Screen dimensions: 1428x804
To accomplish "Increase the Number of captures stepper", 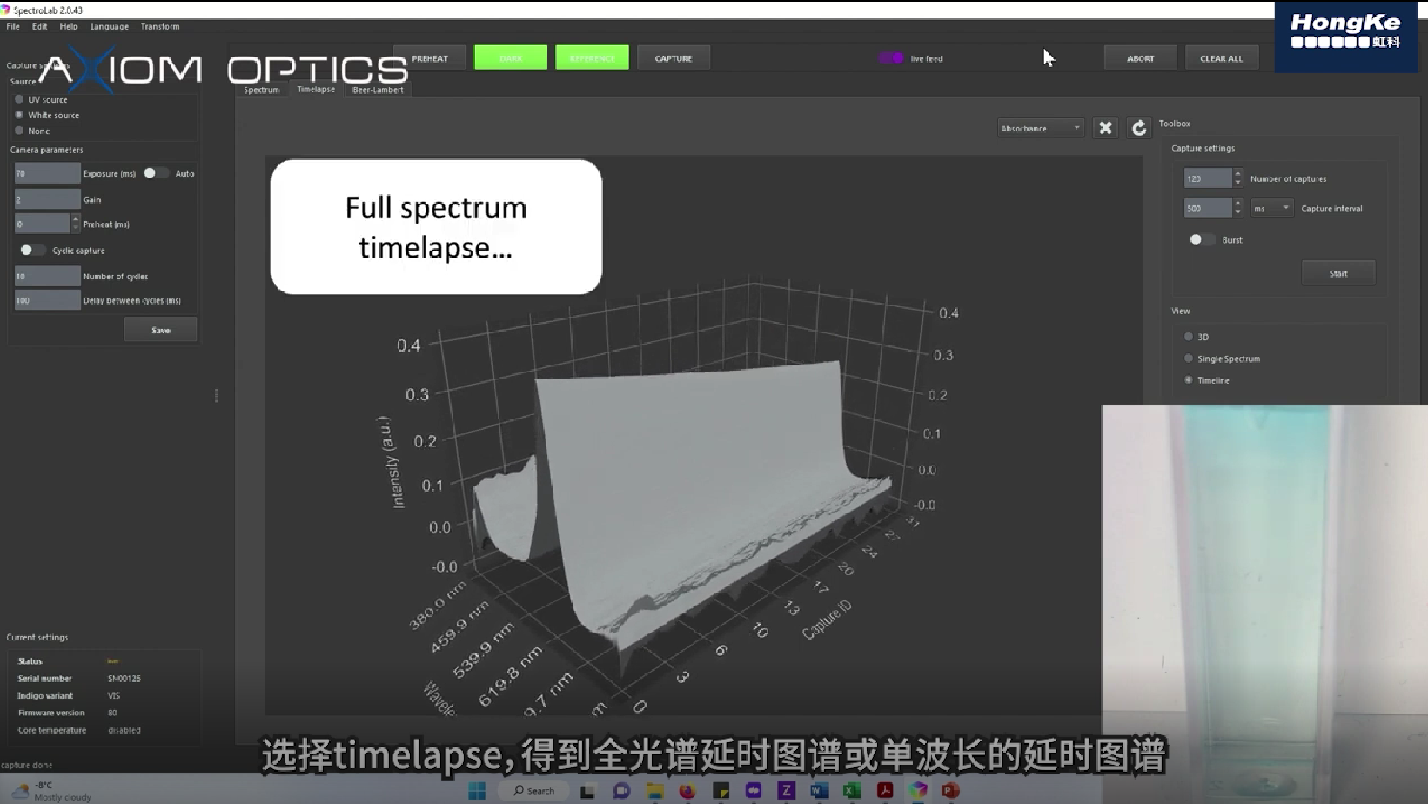I will click(x=1237, y=173).
